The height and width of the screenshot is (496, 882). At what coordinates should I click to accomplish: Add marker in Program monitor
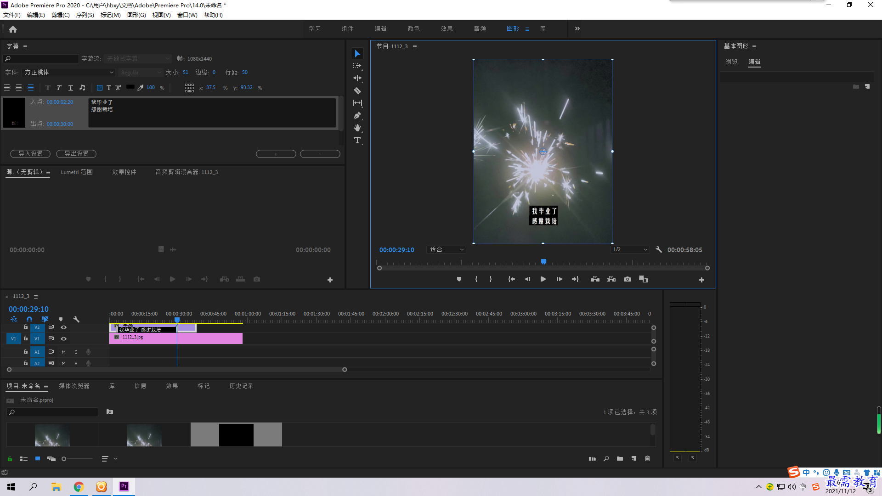(459, 279)
